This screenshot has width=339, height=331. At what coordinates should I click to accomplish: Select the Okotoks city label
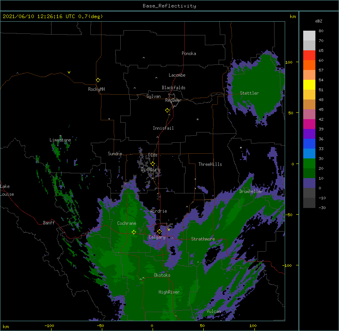162,275
